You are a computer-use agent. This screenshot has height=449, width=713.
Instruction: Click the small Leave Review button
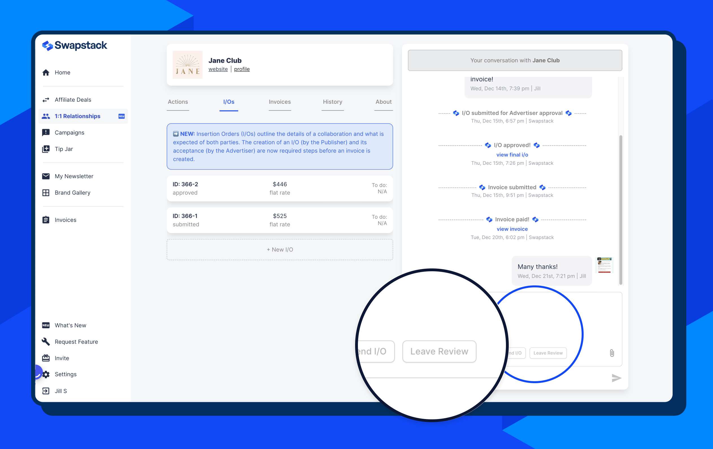pos(548,353)
